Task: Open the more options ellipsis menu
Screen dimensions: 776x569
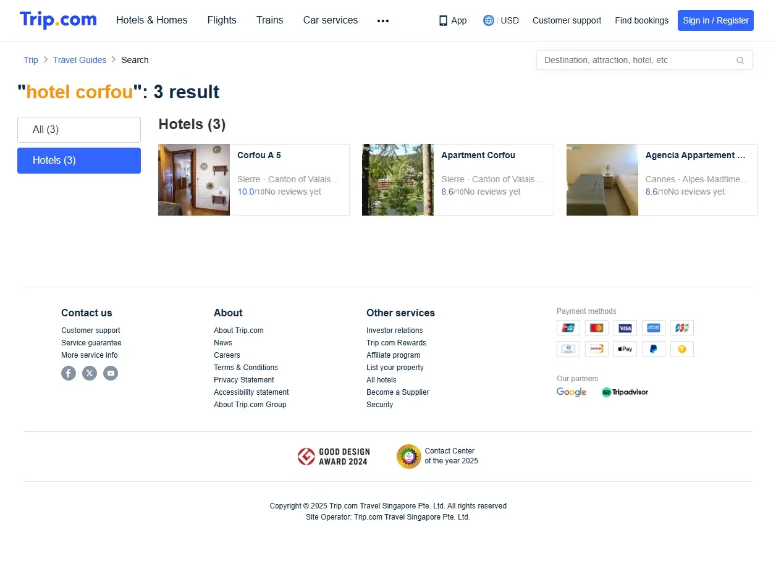Action: 383,20
